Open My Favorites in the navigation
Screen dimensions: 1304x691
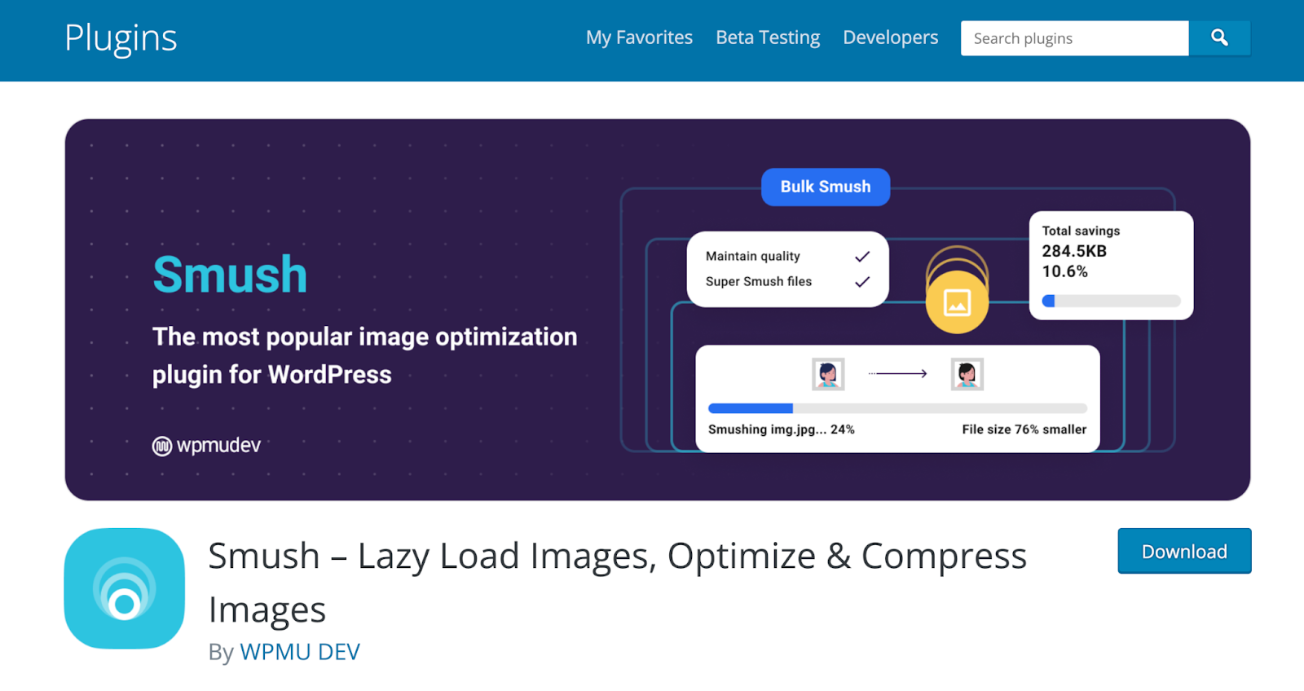[639, 38]
